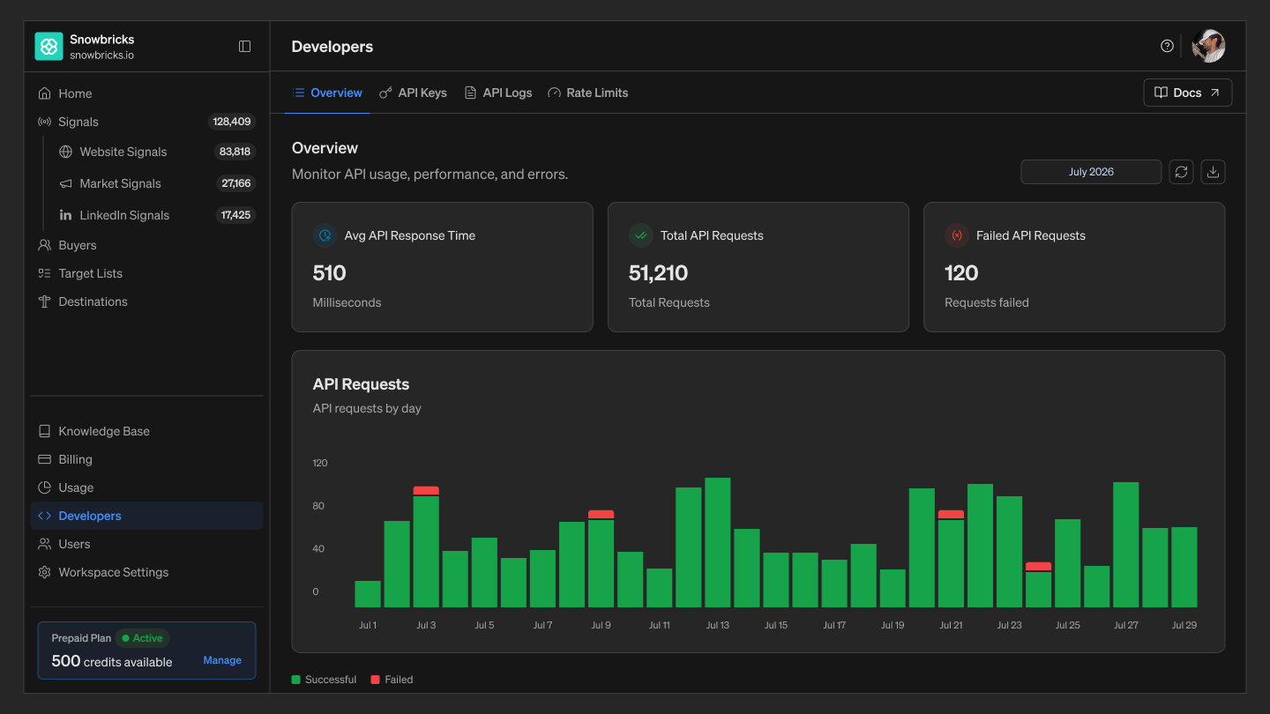Viewport: 1270px width, 714px height.
Task: Click the Jul 1 chart bar
Action: click(368, 594)
